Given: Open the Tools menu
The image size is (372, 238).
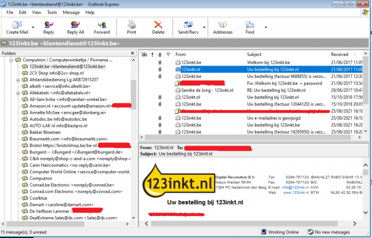Looking at the screenshot, I should coord(52,12).
